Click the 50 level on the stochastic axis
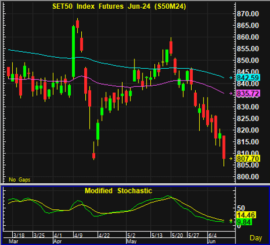This screenshot has width=270, height=245. 241,208
